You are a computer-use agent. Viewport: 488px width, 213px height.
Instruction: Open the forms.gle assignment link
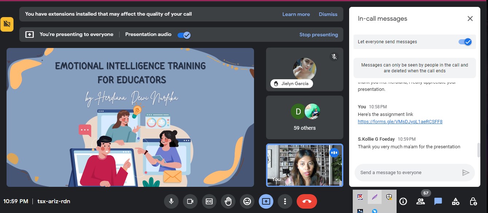[x=400, y=122]
